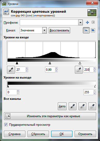Image resolution: width=100 pixels, height=141 pixels.
Task: Increase output low value 0 with up arrow
Action: click(18, 91)
